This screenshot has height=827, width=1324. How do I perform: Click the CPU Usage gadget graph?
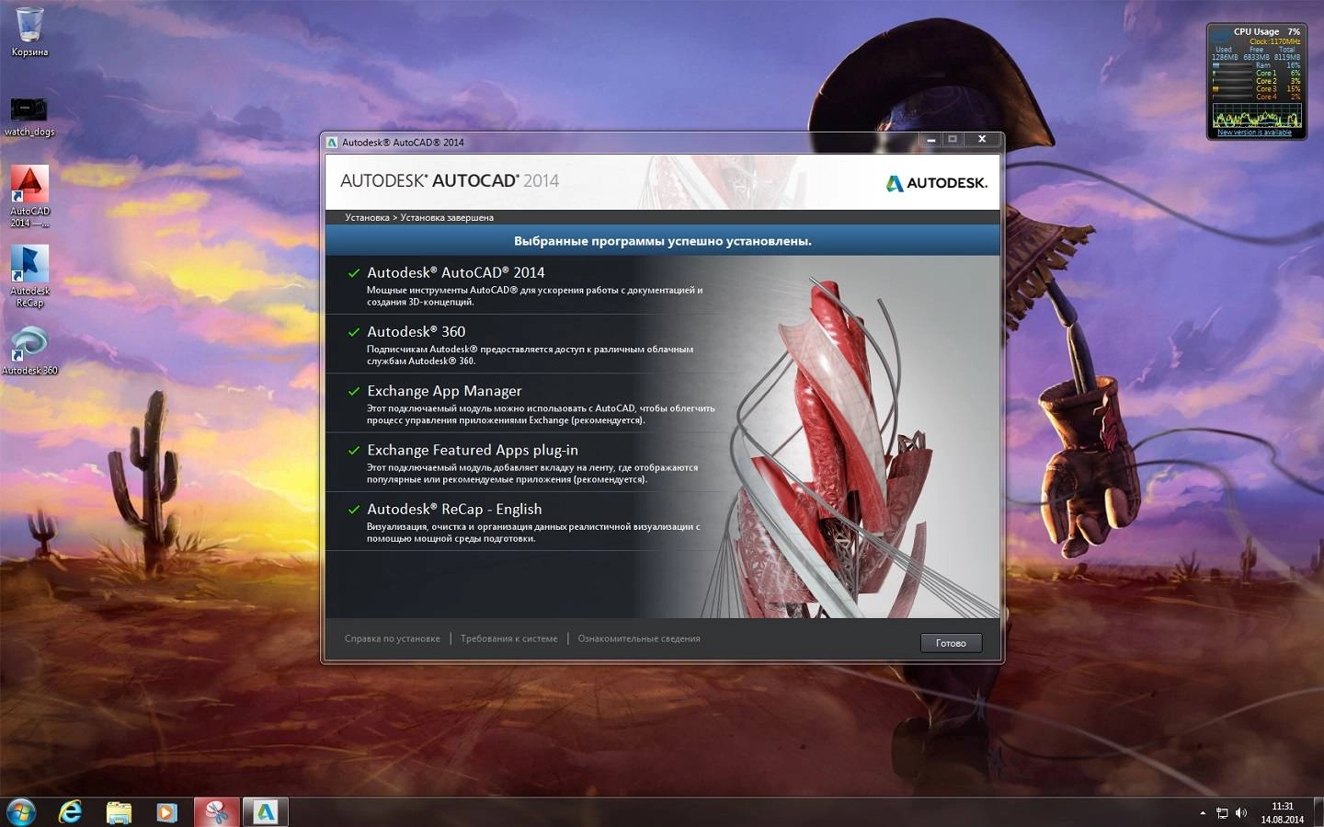pyautogui.click(x=1257, y=116)
